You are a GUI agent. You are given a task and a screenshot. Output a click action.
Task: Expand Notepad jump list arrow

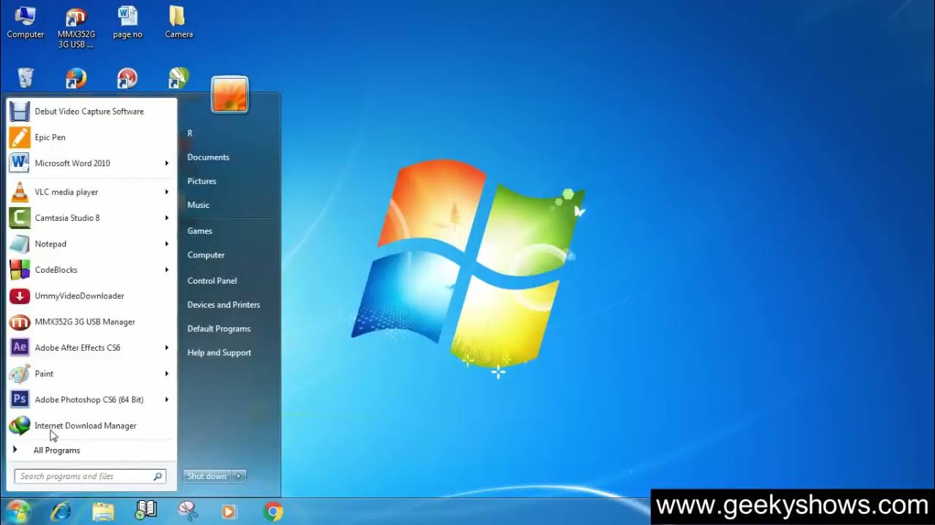(x=167, y=244)
